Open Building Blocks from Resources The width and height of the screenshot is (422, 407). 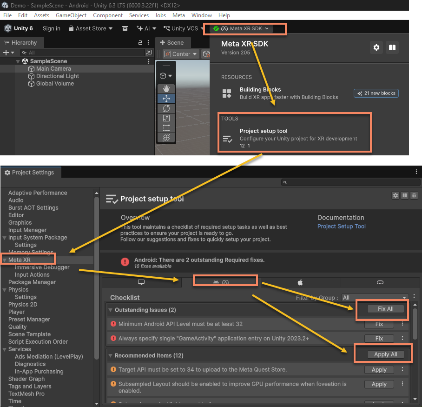[280, 93]
